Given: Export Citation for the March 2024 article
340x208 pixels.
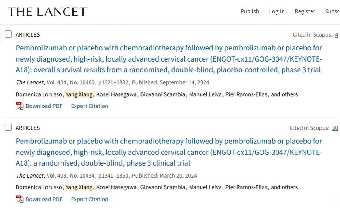Looking at the screenshot, I should [x=90, y=199].
